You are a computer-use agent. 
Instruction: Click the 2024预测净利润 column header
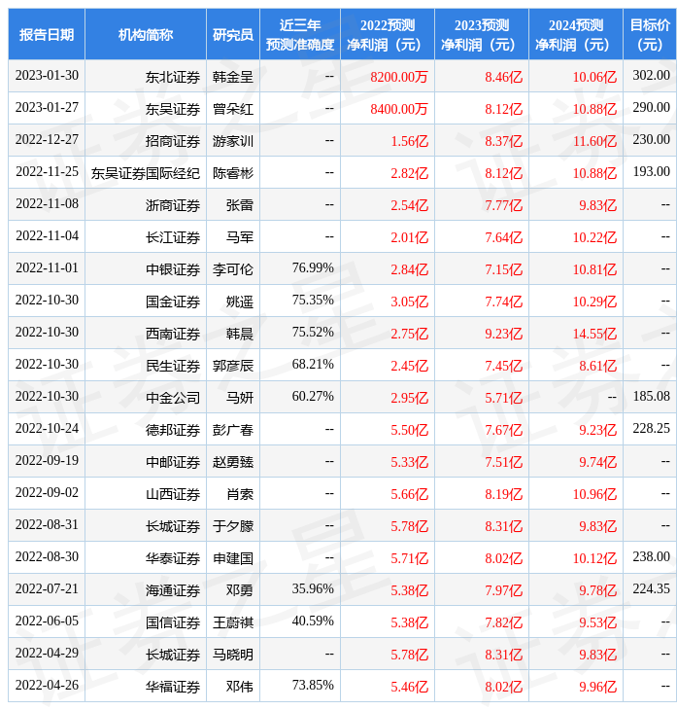tap(576, 34)
